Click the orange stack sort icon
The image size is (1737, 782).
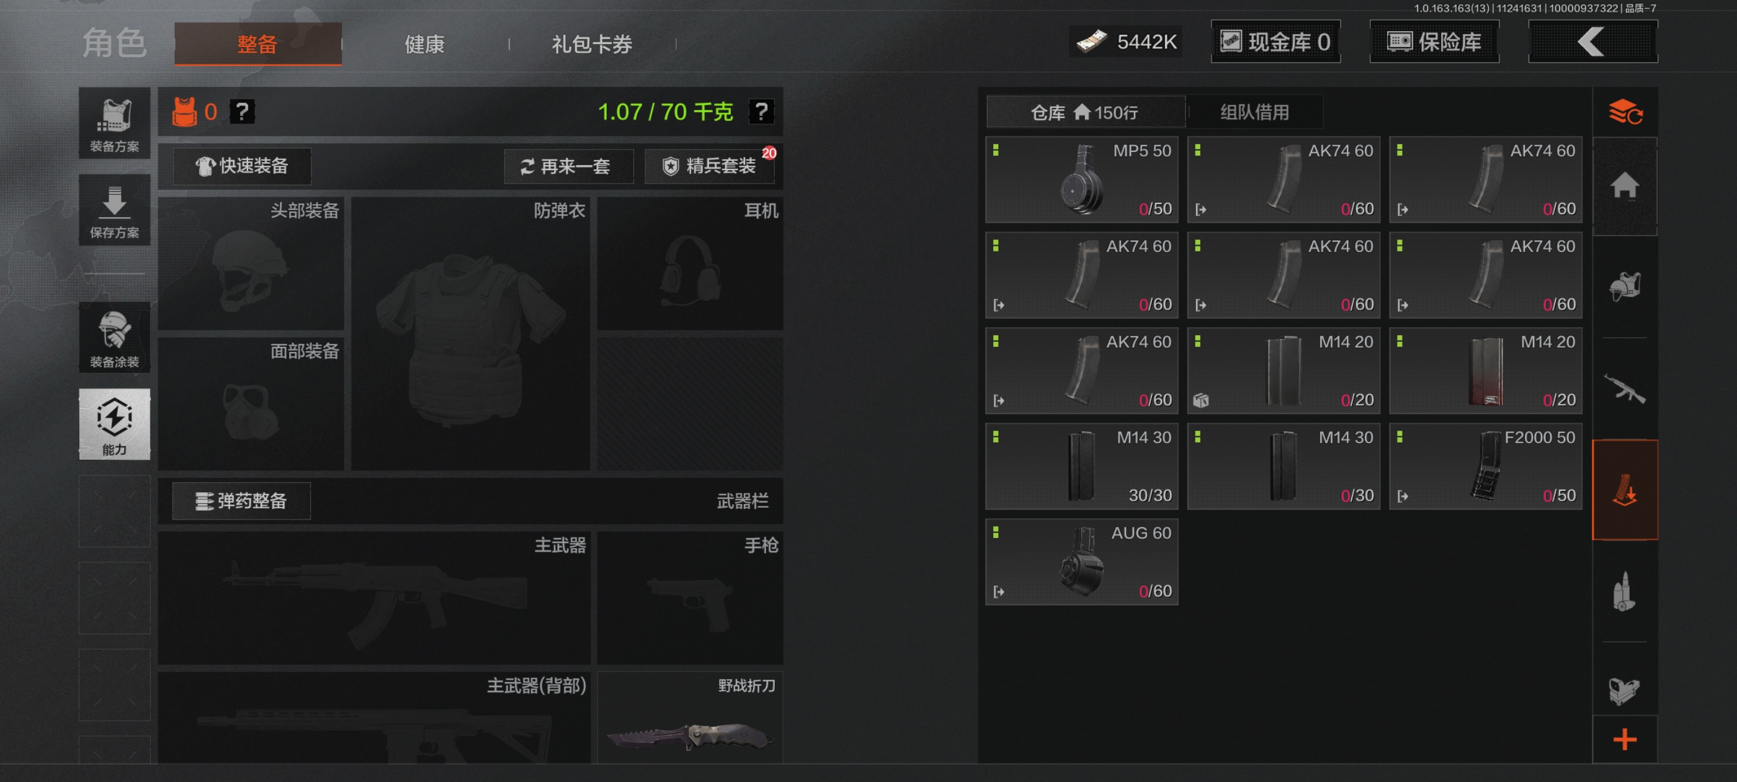coord(1625,111)
